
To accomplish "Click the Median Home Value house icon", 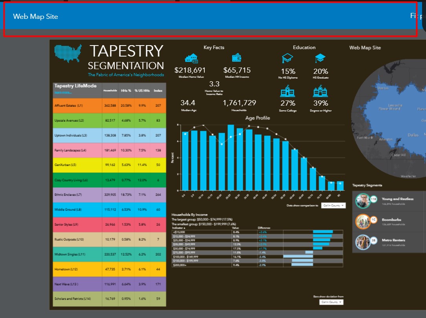I will 191,58.
